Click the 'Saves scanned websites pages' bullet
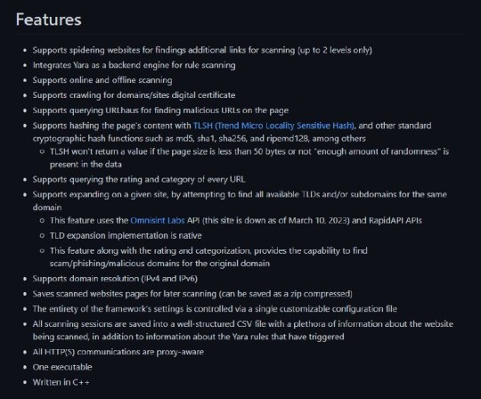This screenshot has height=399, width=481. 192,294
